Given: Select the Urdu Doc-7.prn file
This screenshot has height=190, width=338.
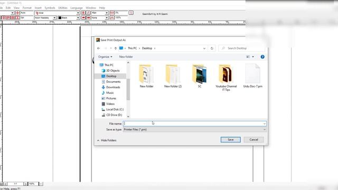Looking at the screenshot, I should [x=252, y=76].
